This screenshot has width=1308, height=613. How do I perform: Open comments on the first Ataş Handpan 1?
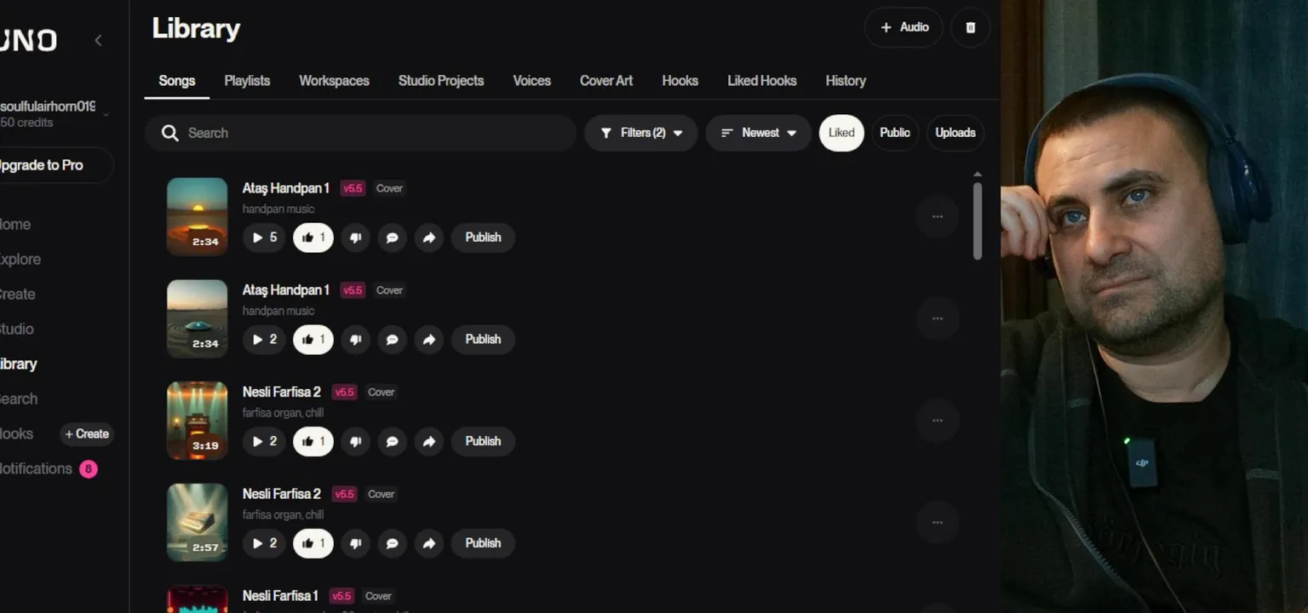tap(392, 238)
